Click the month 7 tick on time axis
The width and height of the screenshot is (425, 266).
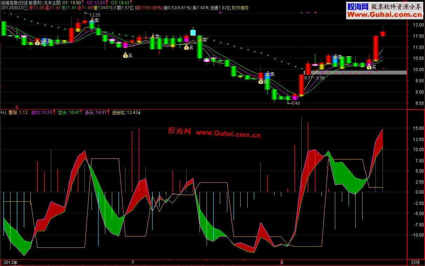pyautogui.click(x=133, y=262)
